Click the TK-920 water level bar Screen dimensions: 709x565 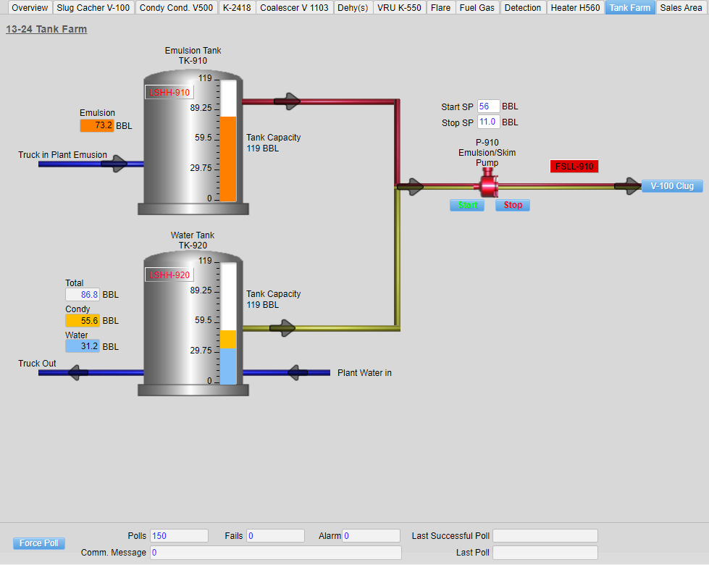click(x=228, y=366)
